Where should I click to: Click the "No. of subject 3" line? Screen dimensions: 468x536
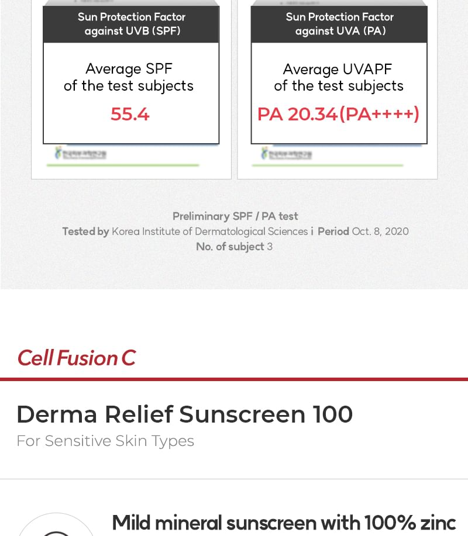(x=234, y=247)
